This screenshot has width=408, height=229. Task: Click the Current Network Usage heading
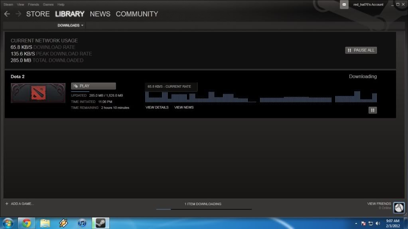[x=44, y=41]
